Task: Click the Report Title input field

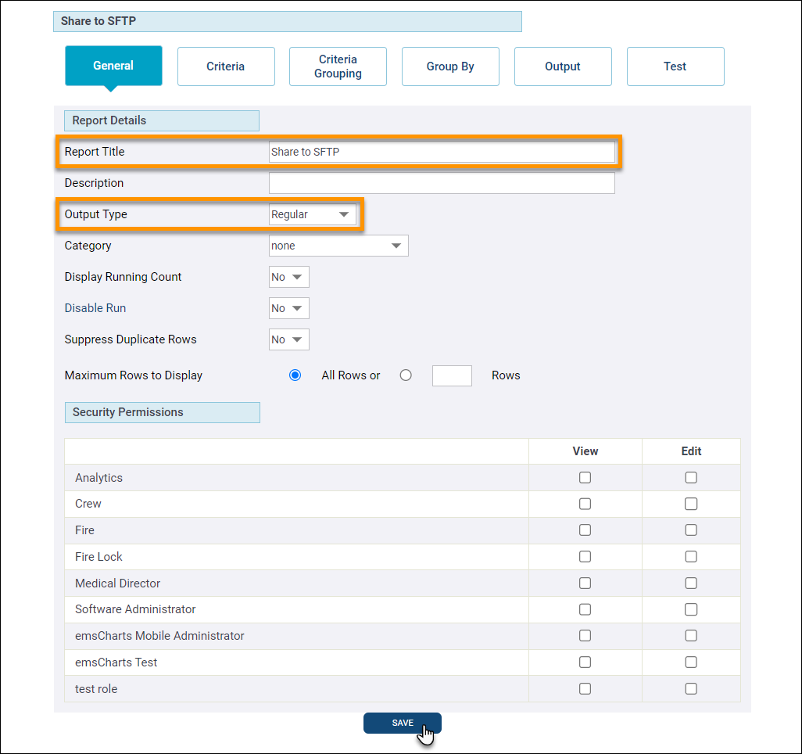Action: click(442, 152)
